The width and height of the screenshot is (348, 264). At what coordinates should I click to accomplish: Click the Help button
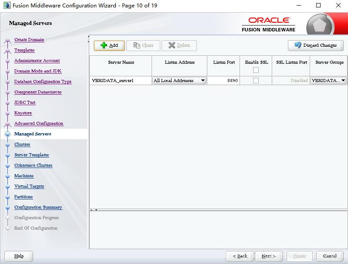pos(19,256)
